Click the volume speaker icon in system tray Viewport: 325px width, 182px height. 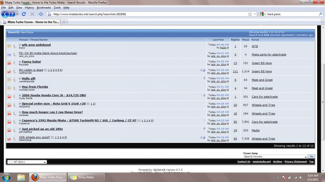pos(301,177)
